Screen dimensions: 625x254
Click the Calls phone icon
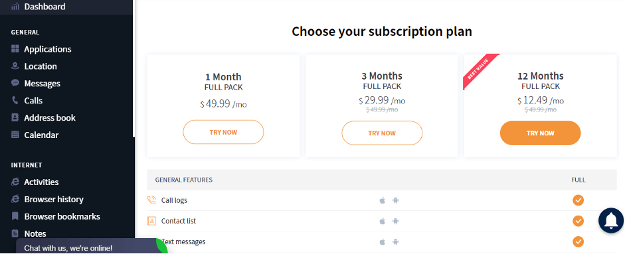pyautogui.click(x=15, y=100)
